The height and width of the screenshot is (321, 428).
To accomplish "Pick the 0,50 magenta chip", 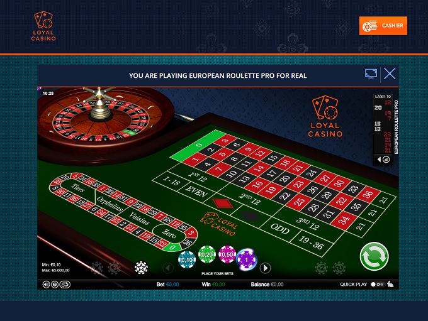I will pyautogui.click(x=227, y=254).
